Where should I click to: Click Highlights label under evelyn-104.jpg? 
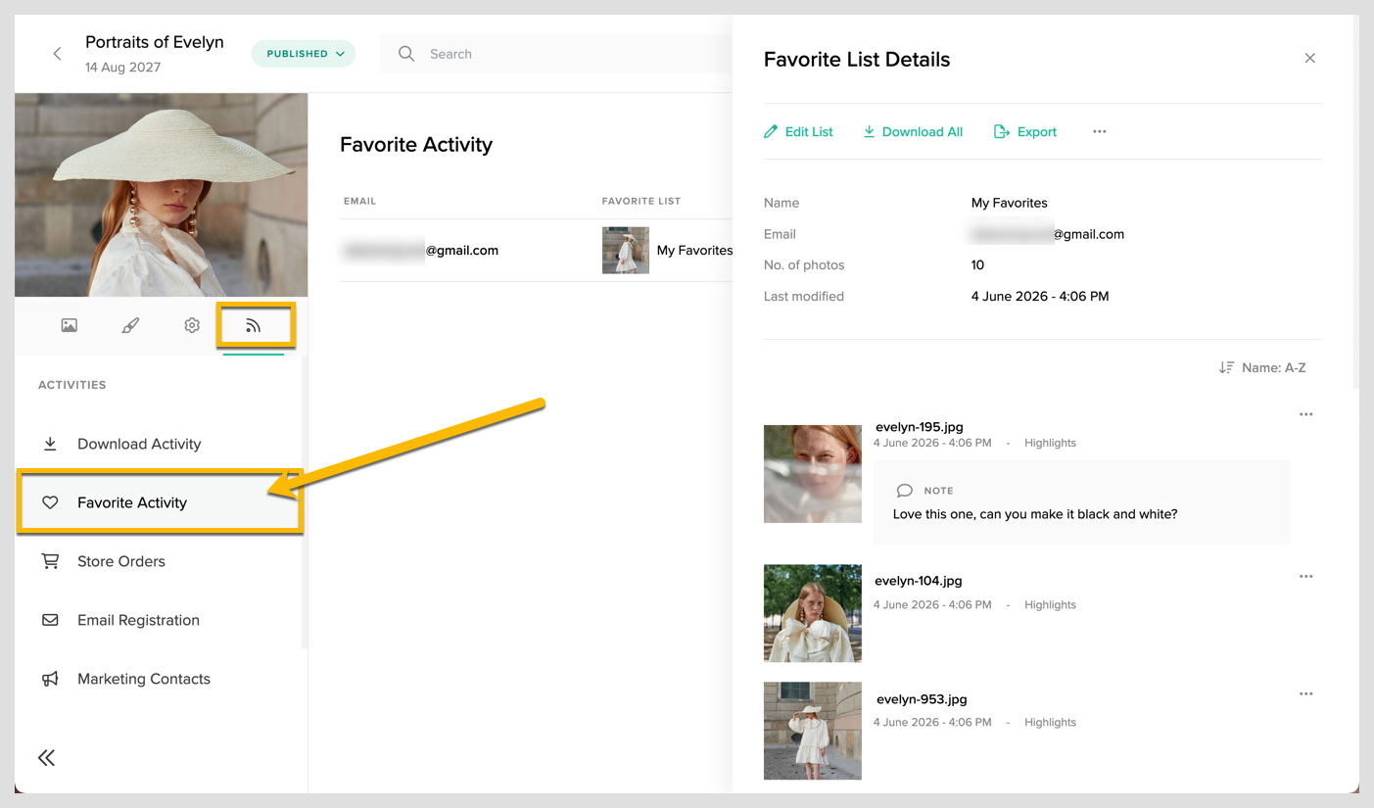[x=1050, y=604]
